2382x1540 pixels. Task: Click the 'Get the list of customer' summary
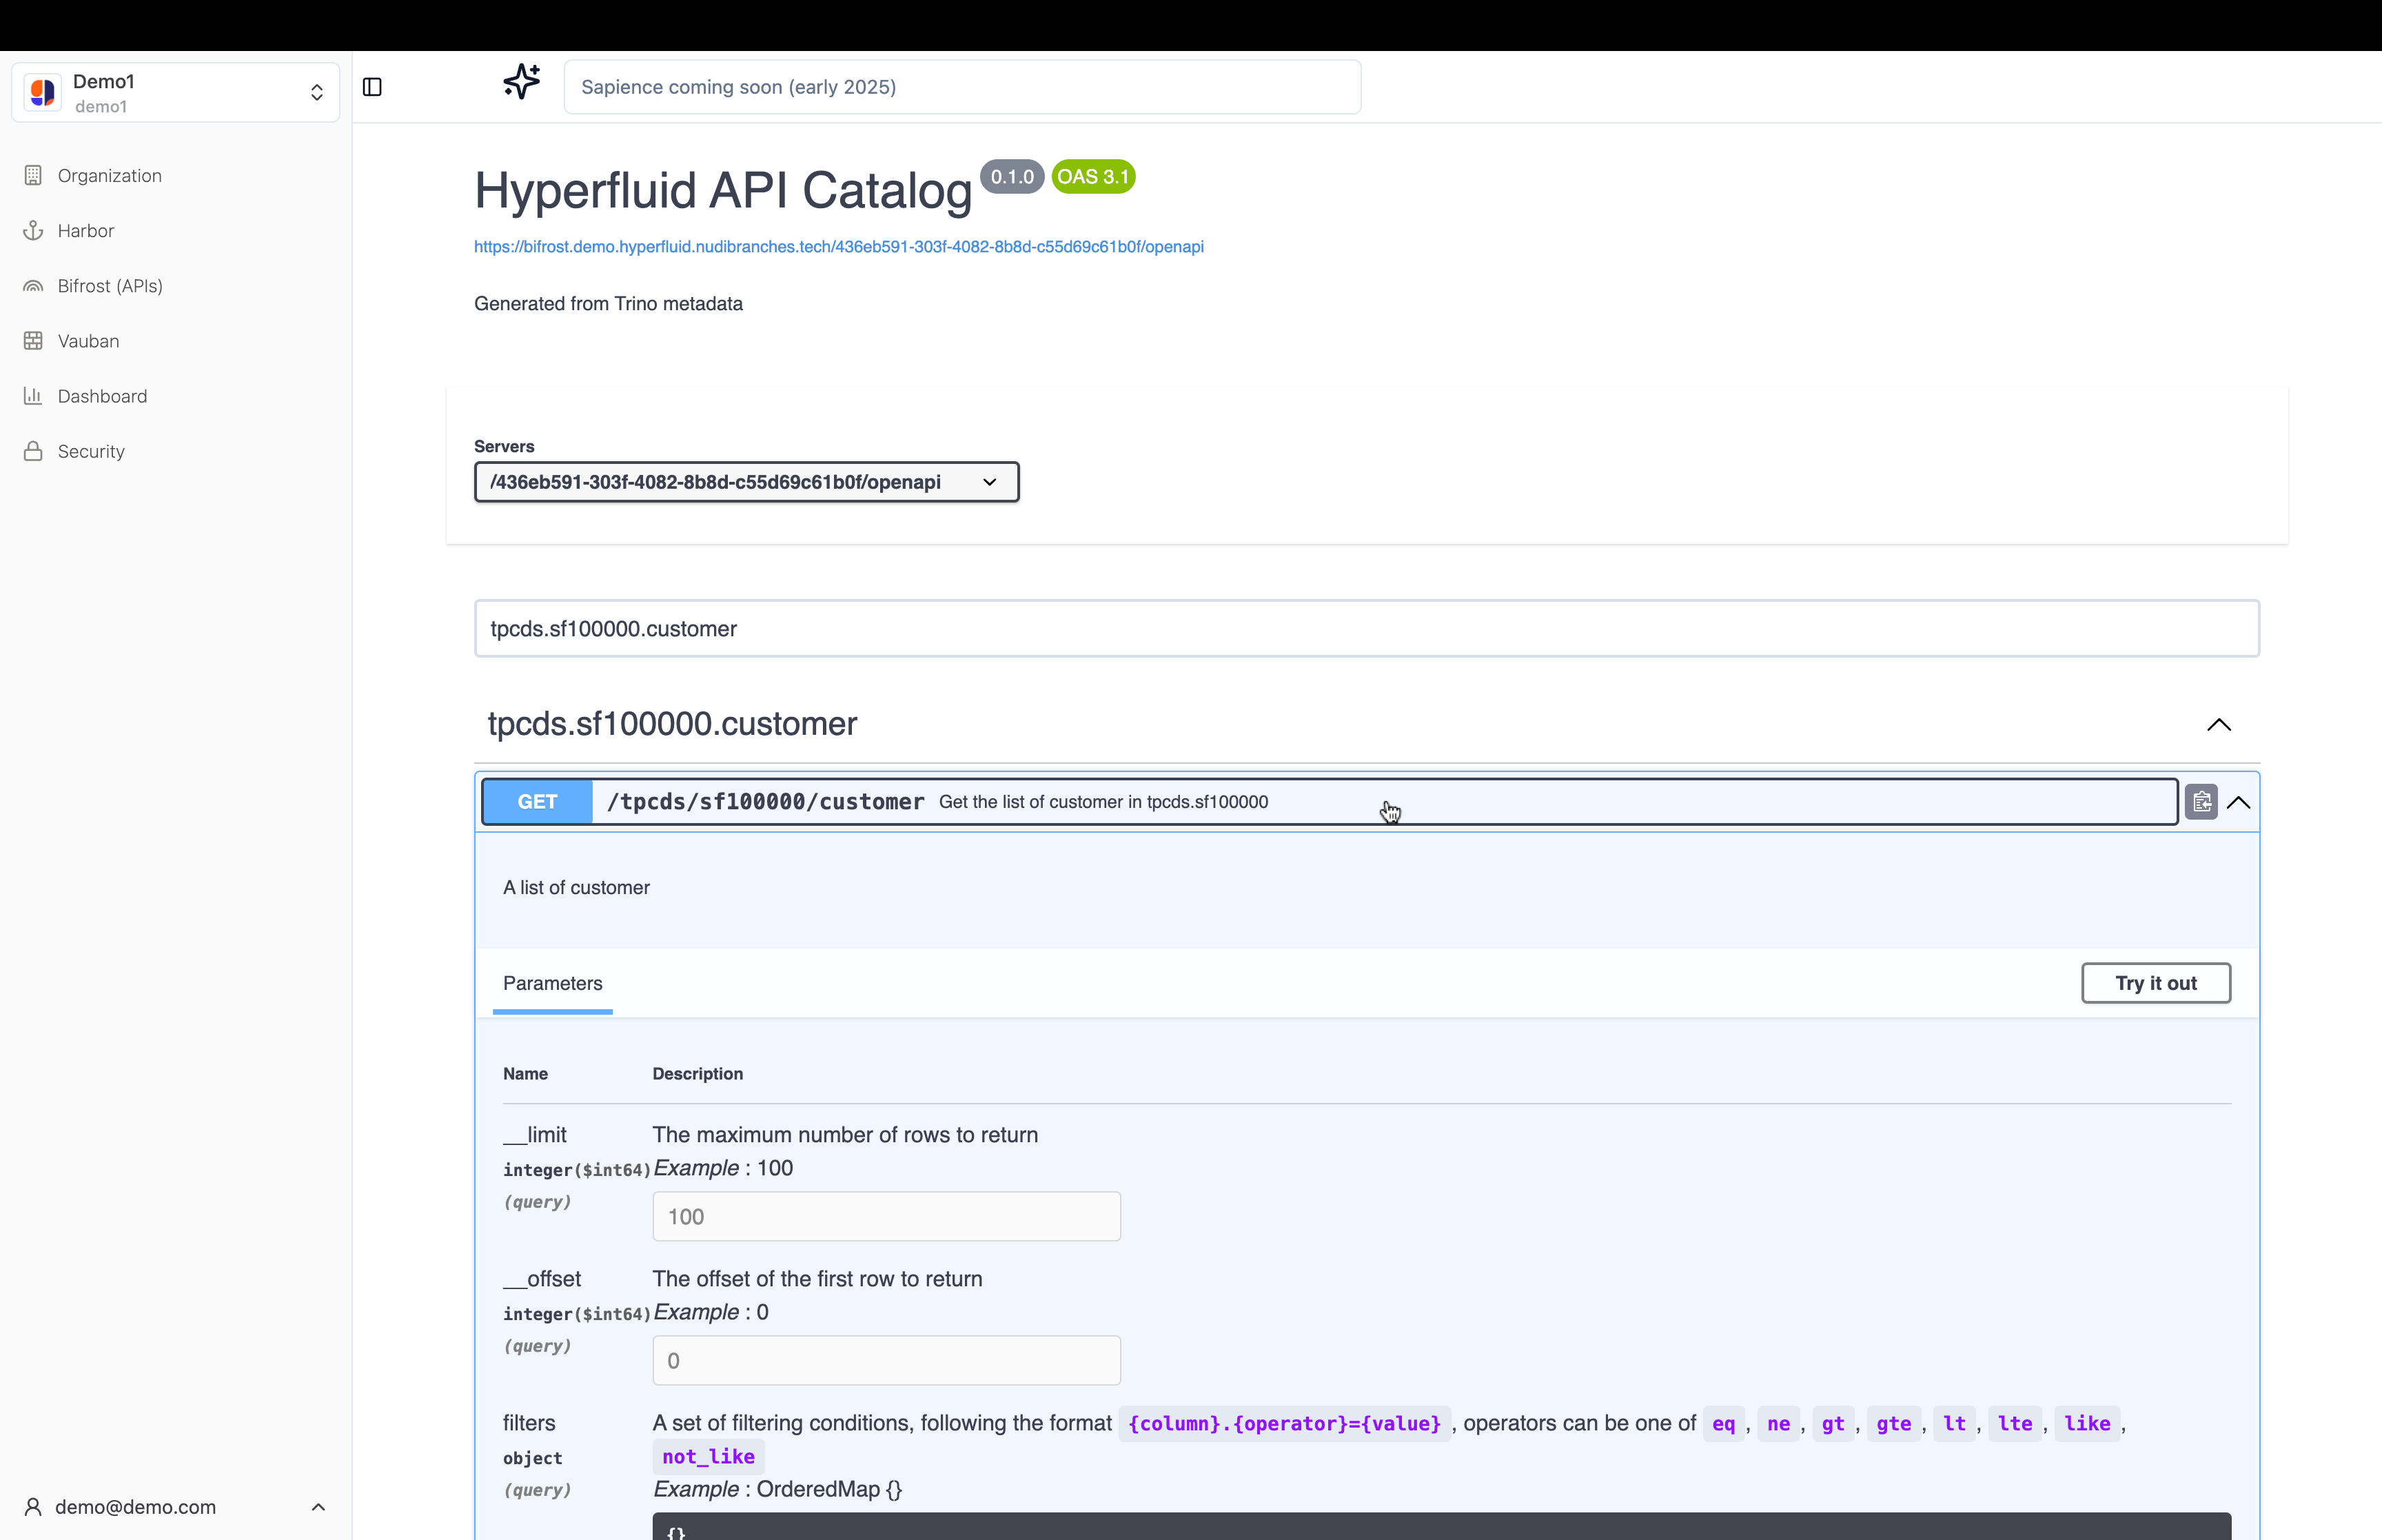tap(1103, 802)
